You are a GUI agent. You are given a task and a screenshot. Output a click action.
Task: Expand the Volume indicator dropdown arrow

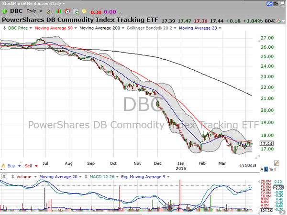coord(35,177)
